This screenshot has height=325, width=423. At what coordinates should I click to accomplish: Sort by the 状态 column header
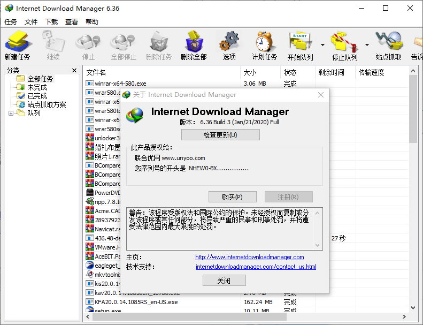[x=298, y=72]
